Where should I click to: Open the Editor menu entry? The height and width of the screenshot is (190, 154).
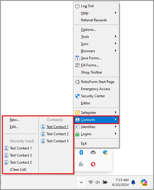[x=86, y=103]
